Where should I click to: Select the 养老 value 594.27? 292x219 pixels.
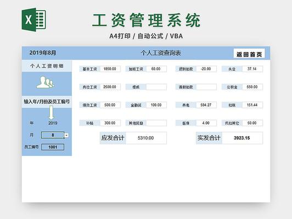pyautogui.click(x=206, y=105)
